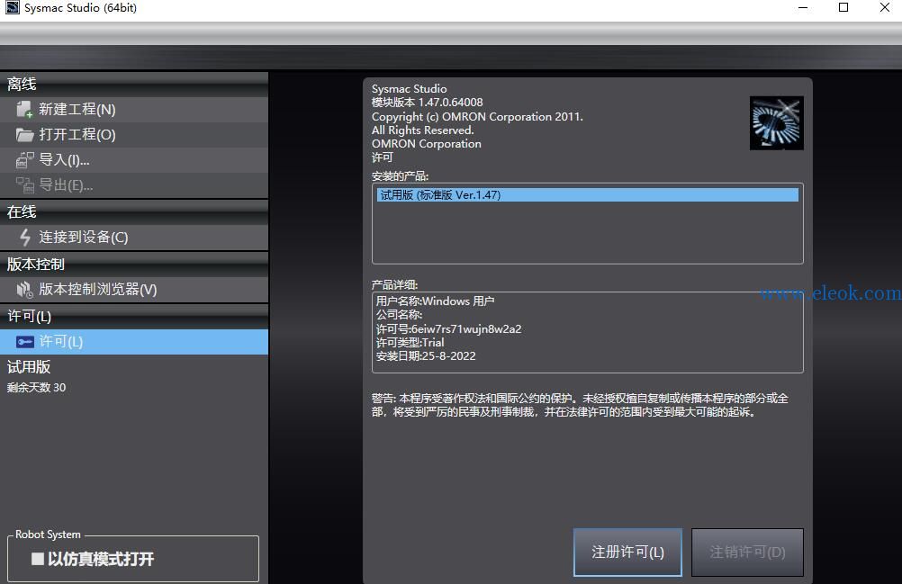
Task: Click 许可号:6eiw7rs71wujn8w2a2 text
Action: point(448,328)
